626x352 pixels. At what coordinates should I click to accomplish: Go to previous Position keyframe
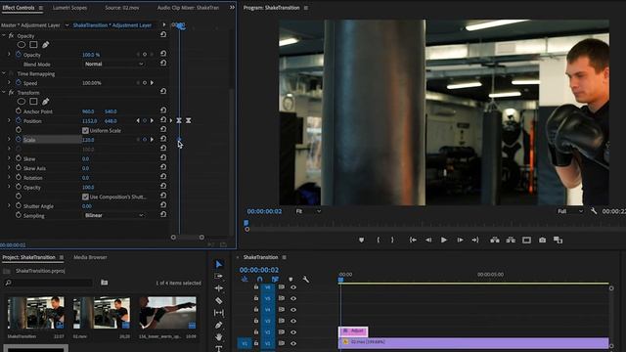138,120
